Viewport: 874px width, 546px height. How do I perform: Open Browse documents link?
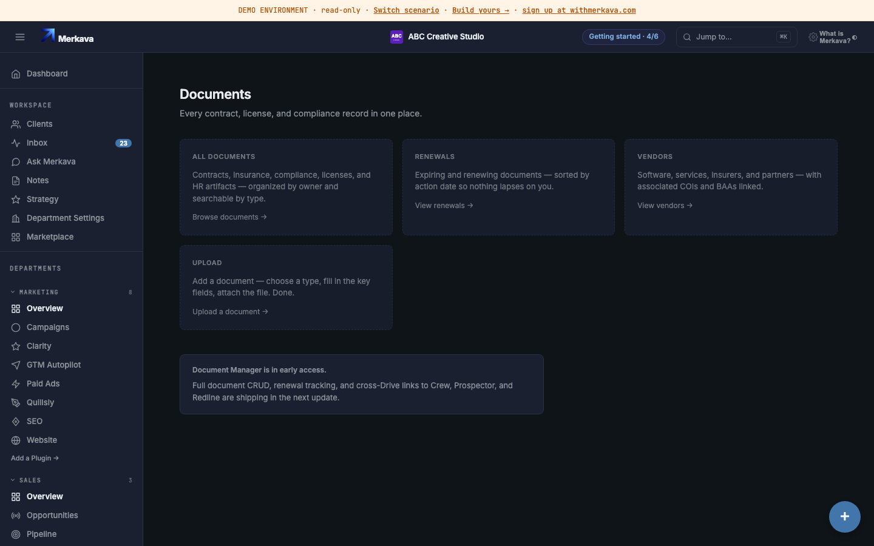229,217
